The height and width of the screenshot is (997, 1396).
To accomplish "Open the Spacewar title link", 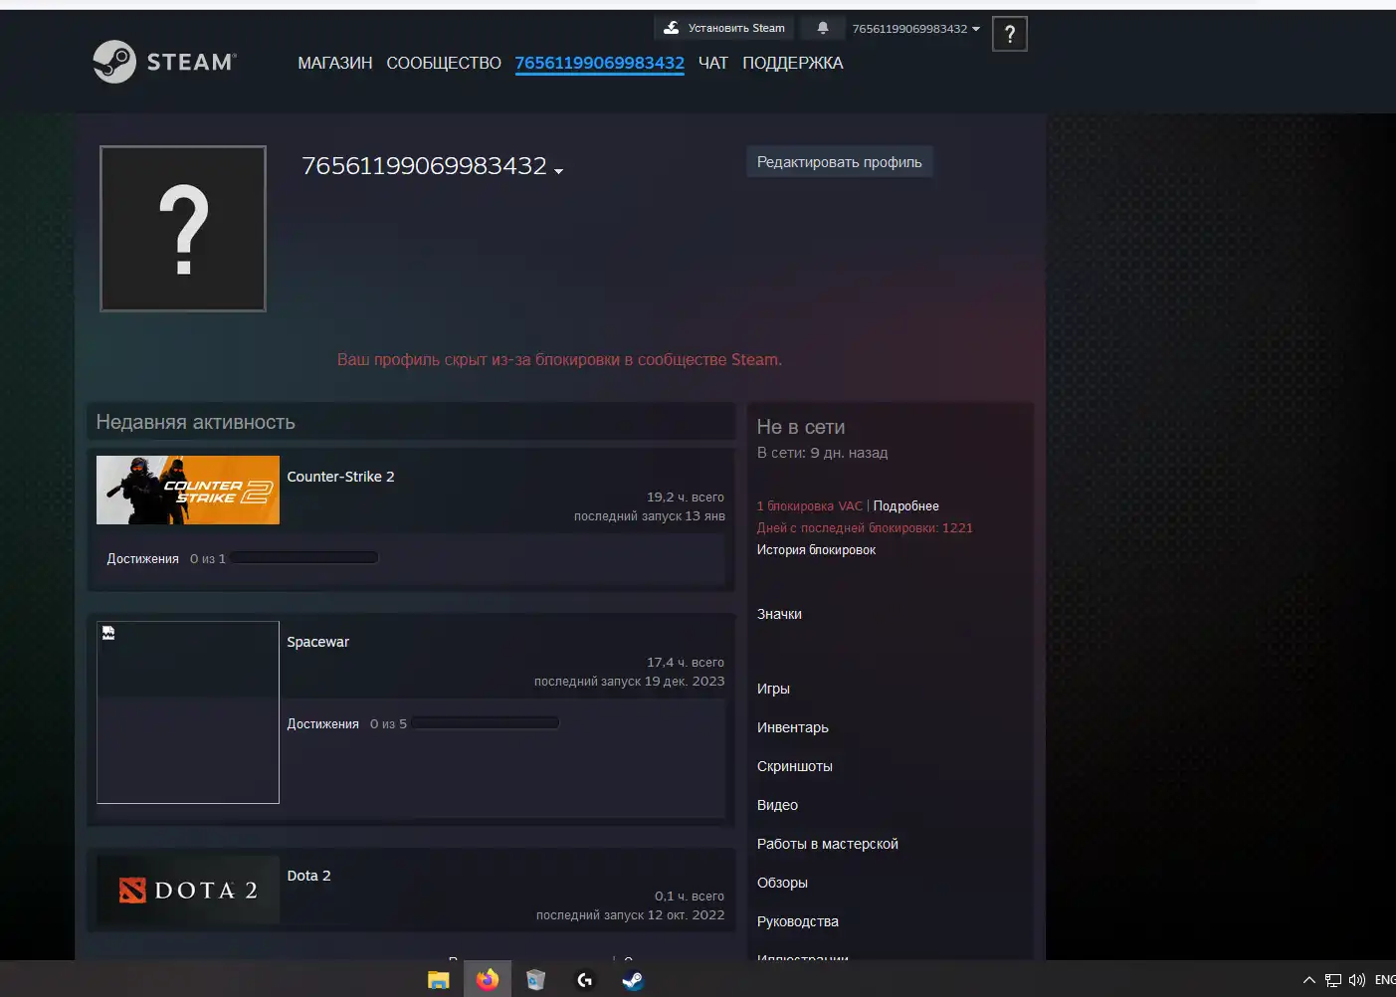I will click(318, 642).
